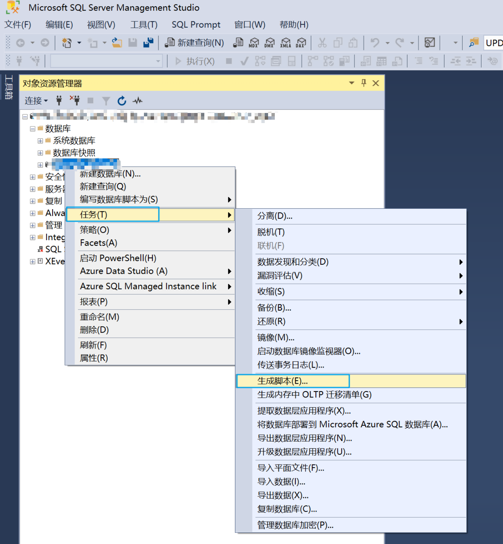Click the Increase Indent toolbar icon

pyautogui.click(x=471, y=61)
